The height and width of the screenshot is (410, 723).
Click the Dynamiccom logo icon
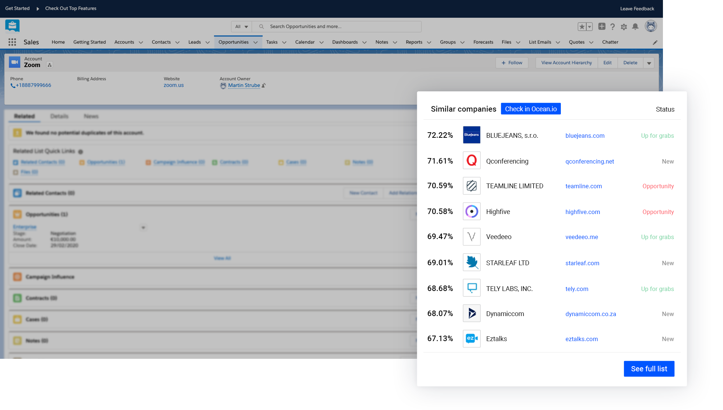[472, 313]
